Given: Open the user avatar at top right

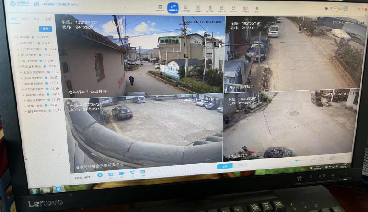Looking at the screenshot, I should click(x=346, y=8).
